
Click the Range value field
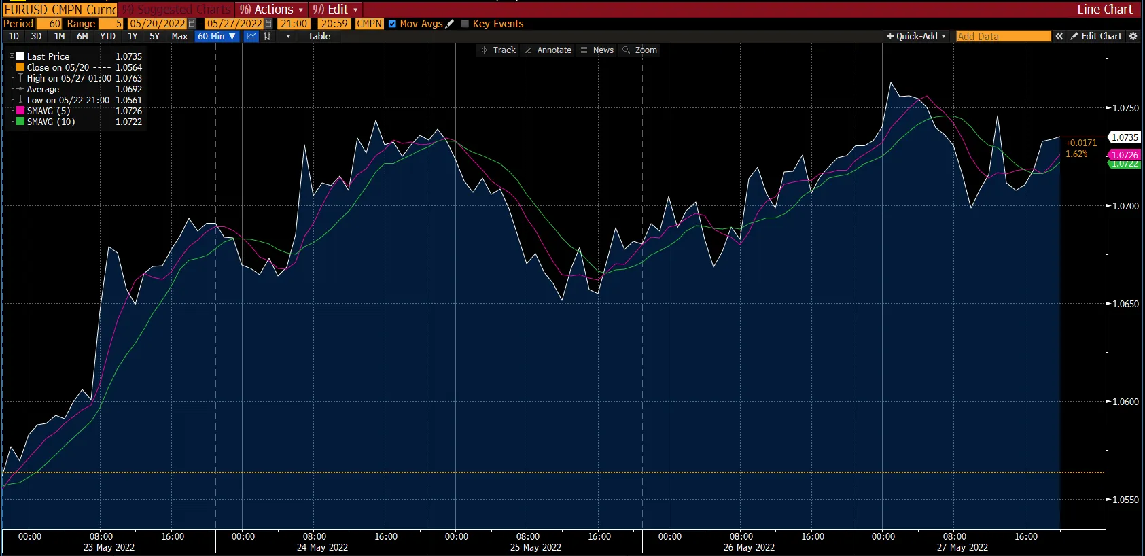coord(111,24)
